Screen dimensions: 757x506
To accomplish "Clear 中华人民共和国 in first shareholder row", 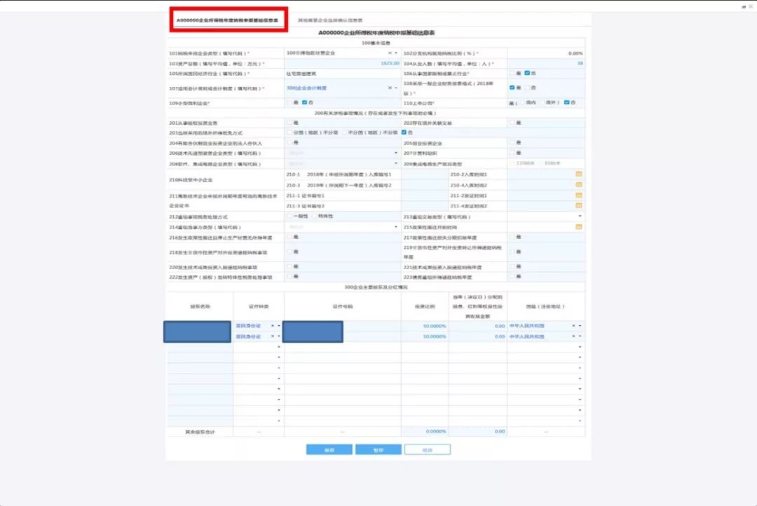I will (573, 326).
